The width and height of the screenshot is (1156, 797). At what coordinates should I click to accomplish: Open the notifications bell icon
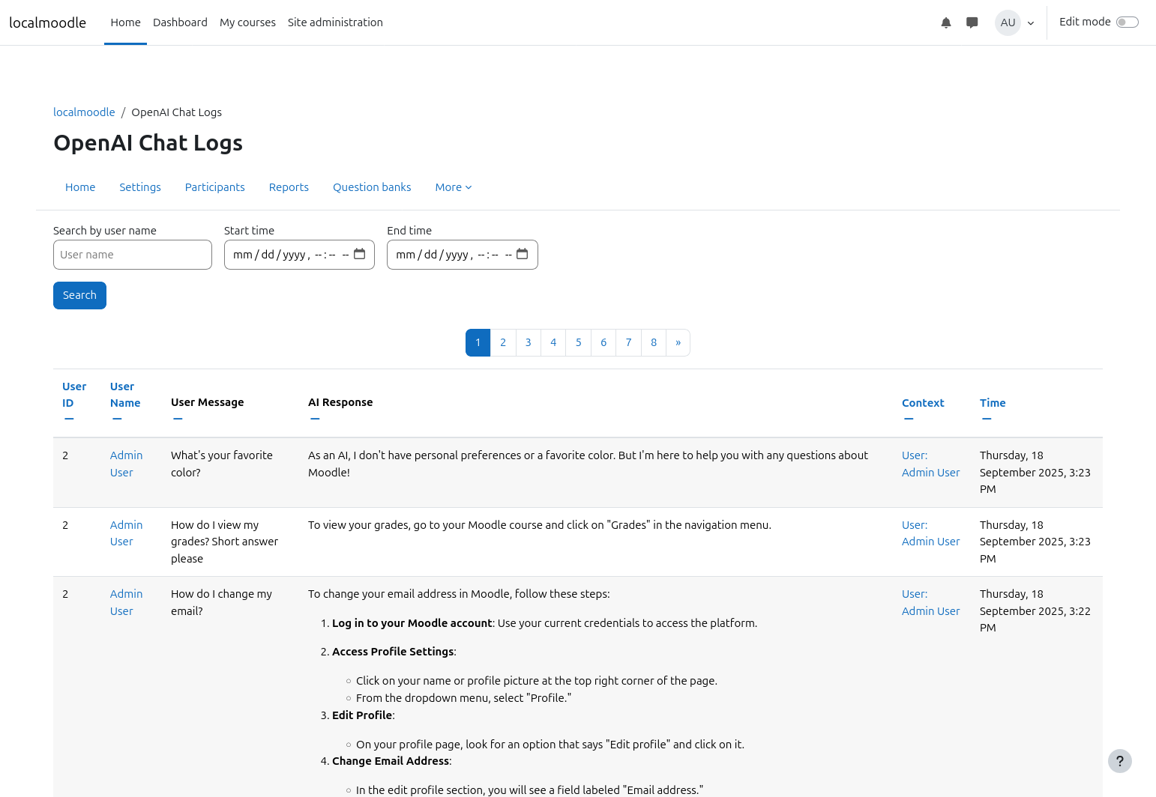(x=945, y=22)
